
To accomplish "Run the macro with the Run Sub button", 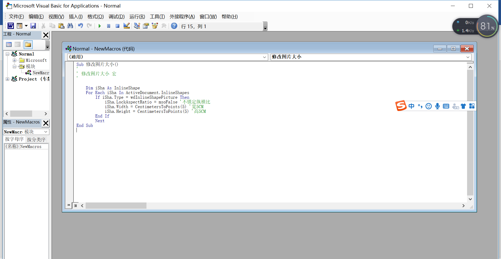I will click(x=99, y=26).
